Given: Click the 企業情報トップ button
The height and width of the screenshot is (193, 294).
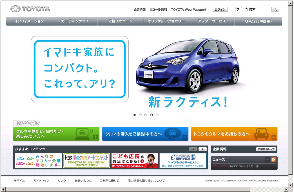Looking at the screenshot, I should click(x=266, y=149).
